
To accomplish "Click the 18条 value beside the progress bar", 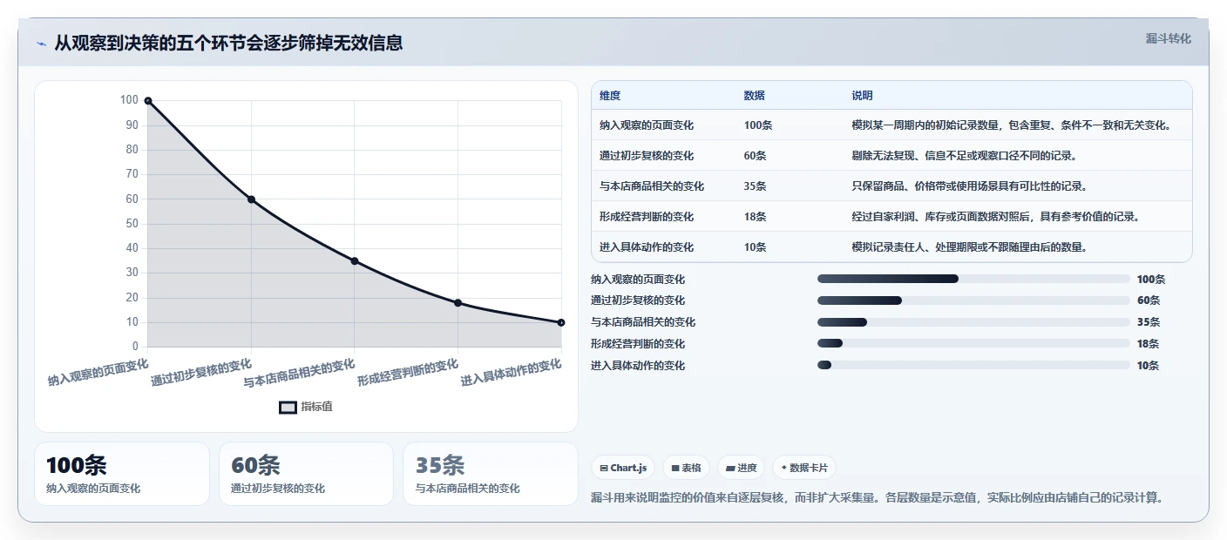I will pyautogui.click(x=1149, y=344).
